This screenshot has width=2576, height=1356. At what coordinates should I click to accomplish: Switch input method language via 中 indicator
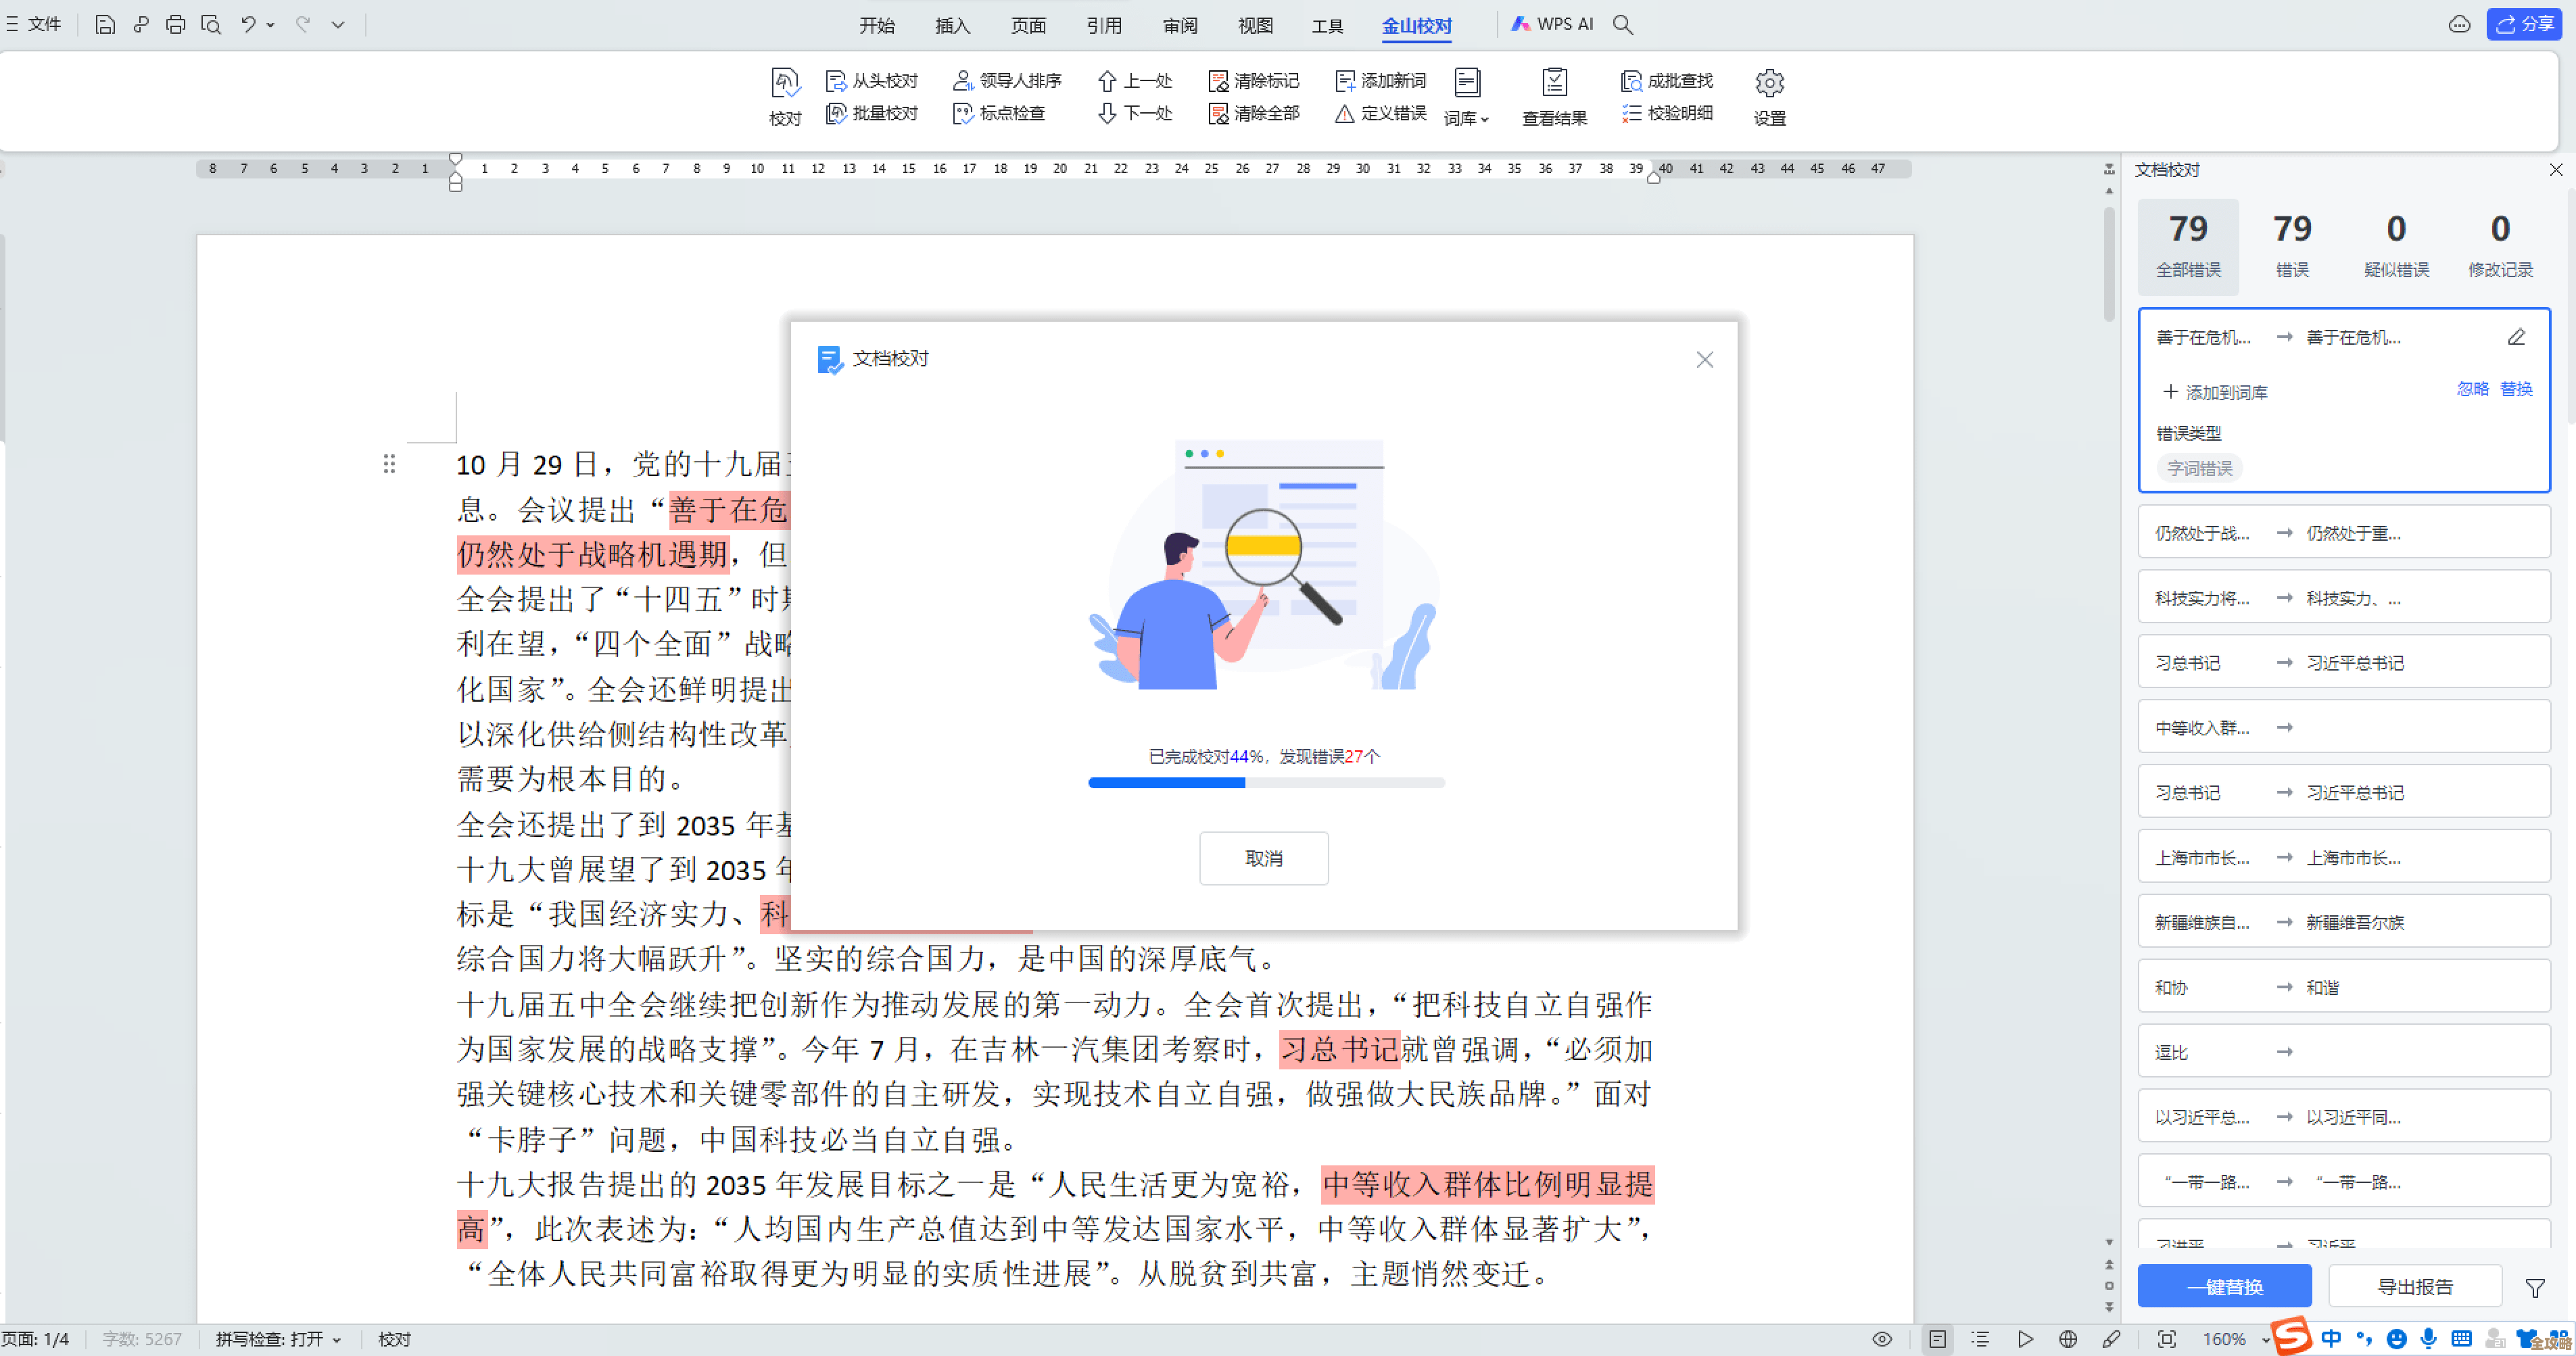pos(2331,1338)
